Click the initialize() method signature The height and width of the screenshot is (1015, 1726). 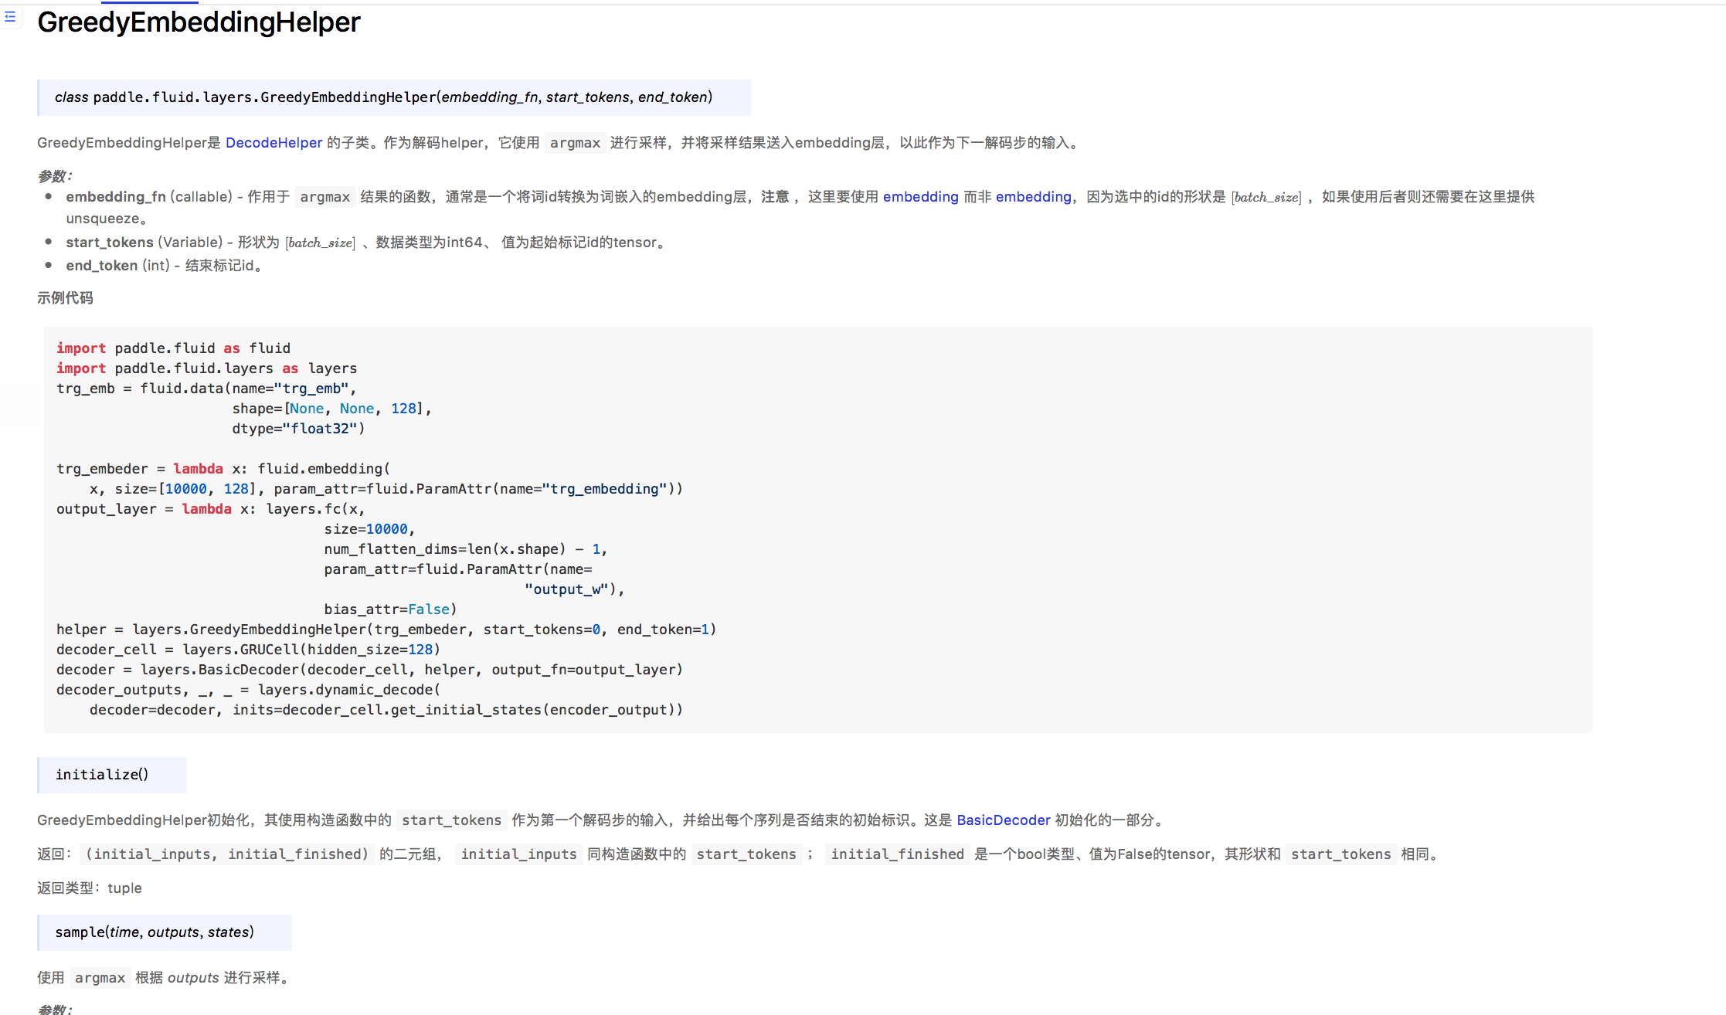(x=102, y=775)
